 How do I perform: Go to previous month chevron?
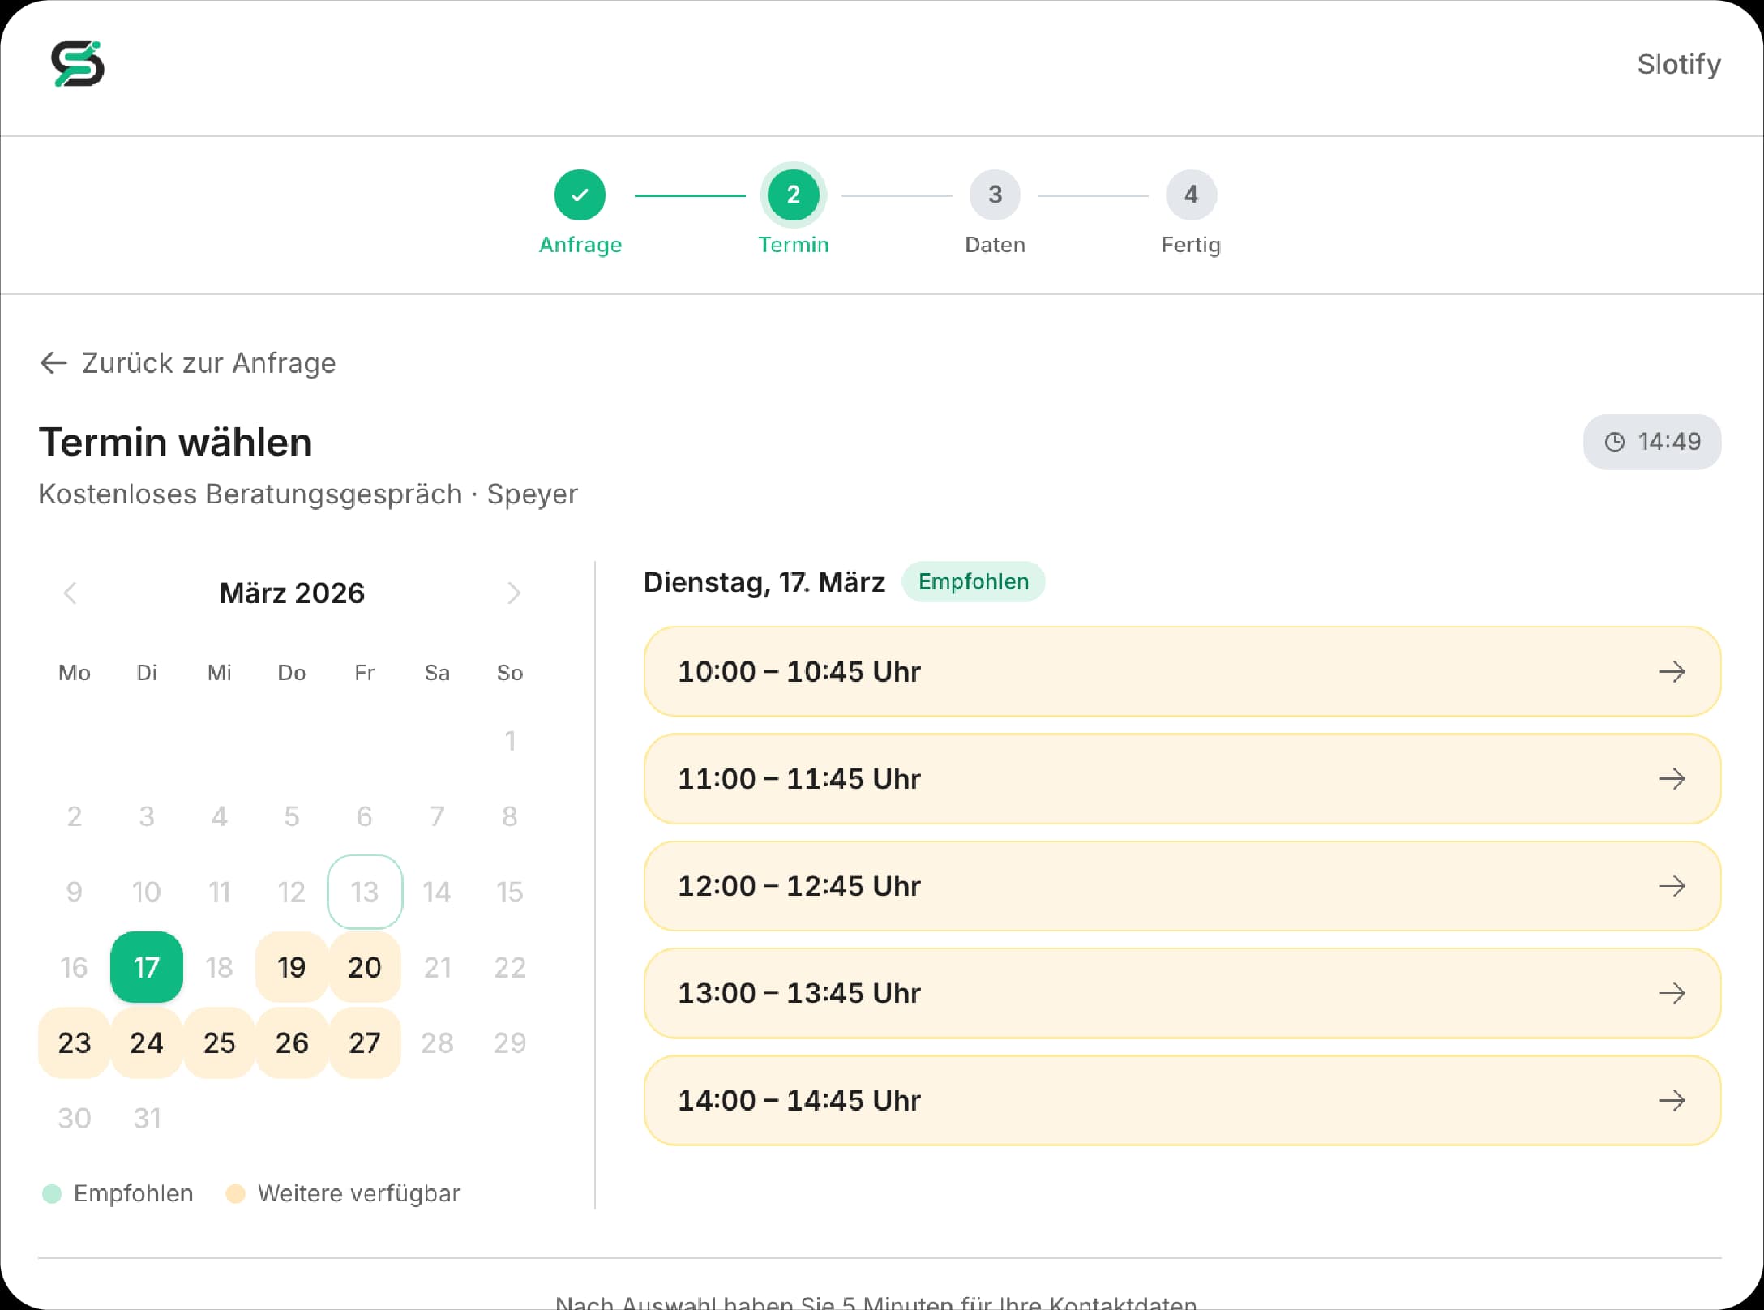(71, 593)
